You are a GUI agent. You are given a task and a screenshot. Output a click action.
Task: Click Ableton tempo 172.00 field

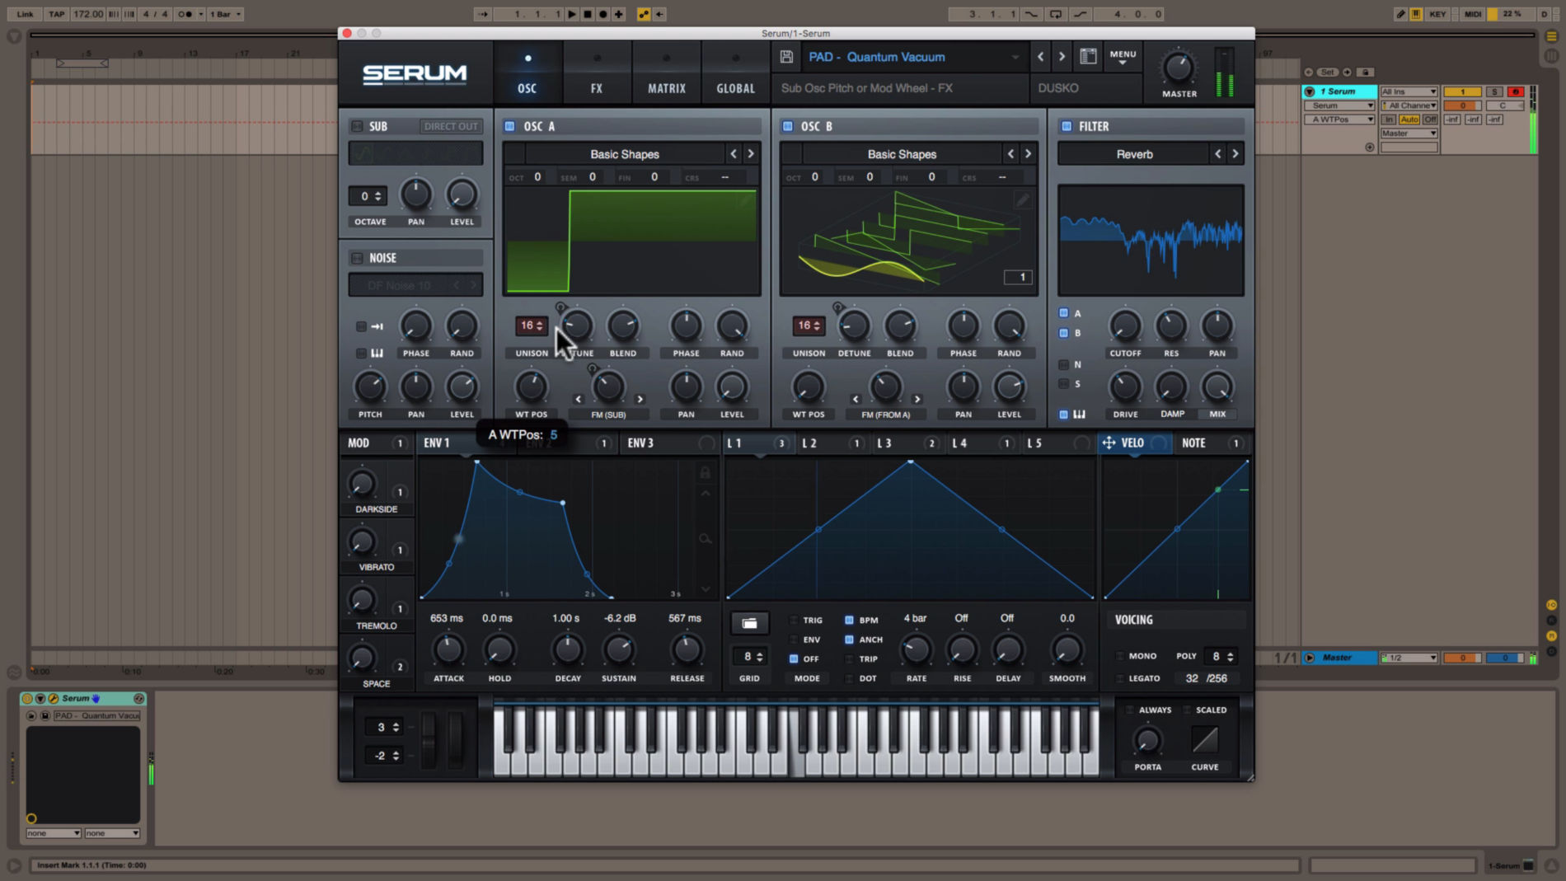87,14
